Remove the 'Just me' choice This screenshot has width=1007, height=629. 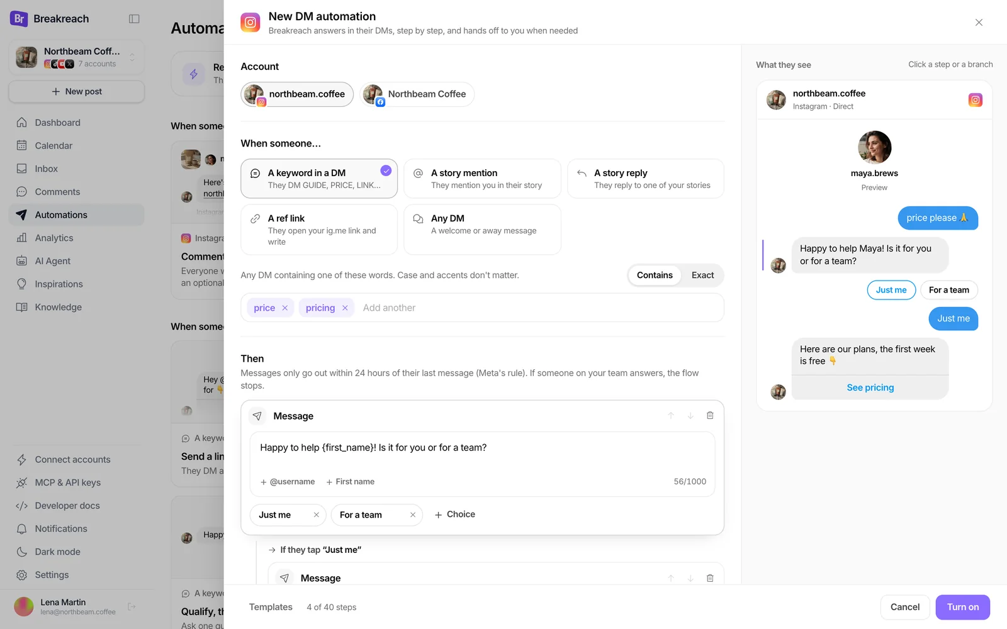[316, 515]
